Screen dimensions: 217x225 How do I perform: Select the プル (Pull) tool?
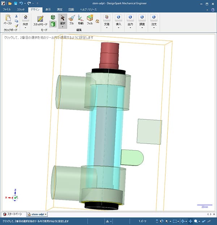[72, 19]
